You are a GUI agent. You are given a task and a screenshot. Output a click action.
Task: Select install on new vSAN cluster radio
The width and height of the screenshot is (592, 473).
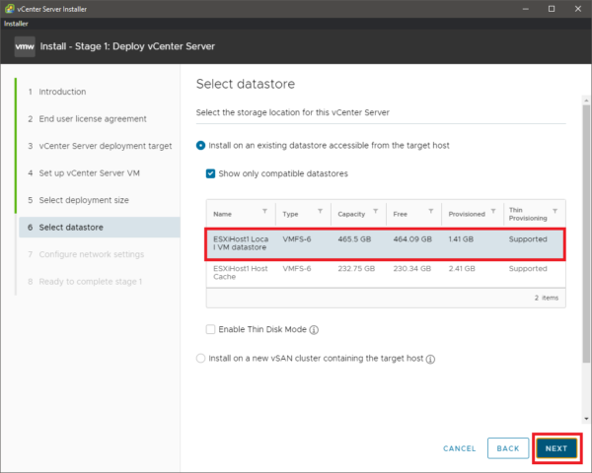click(201, 359)
